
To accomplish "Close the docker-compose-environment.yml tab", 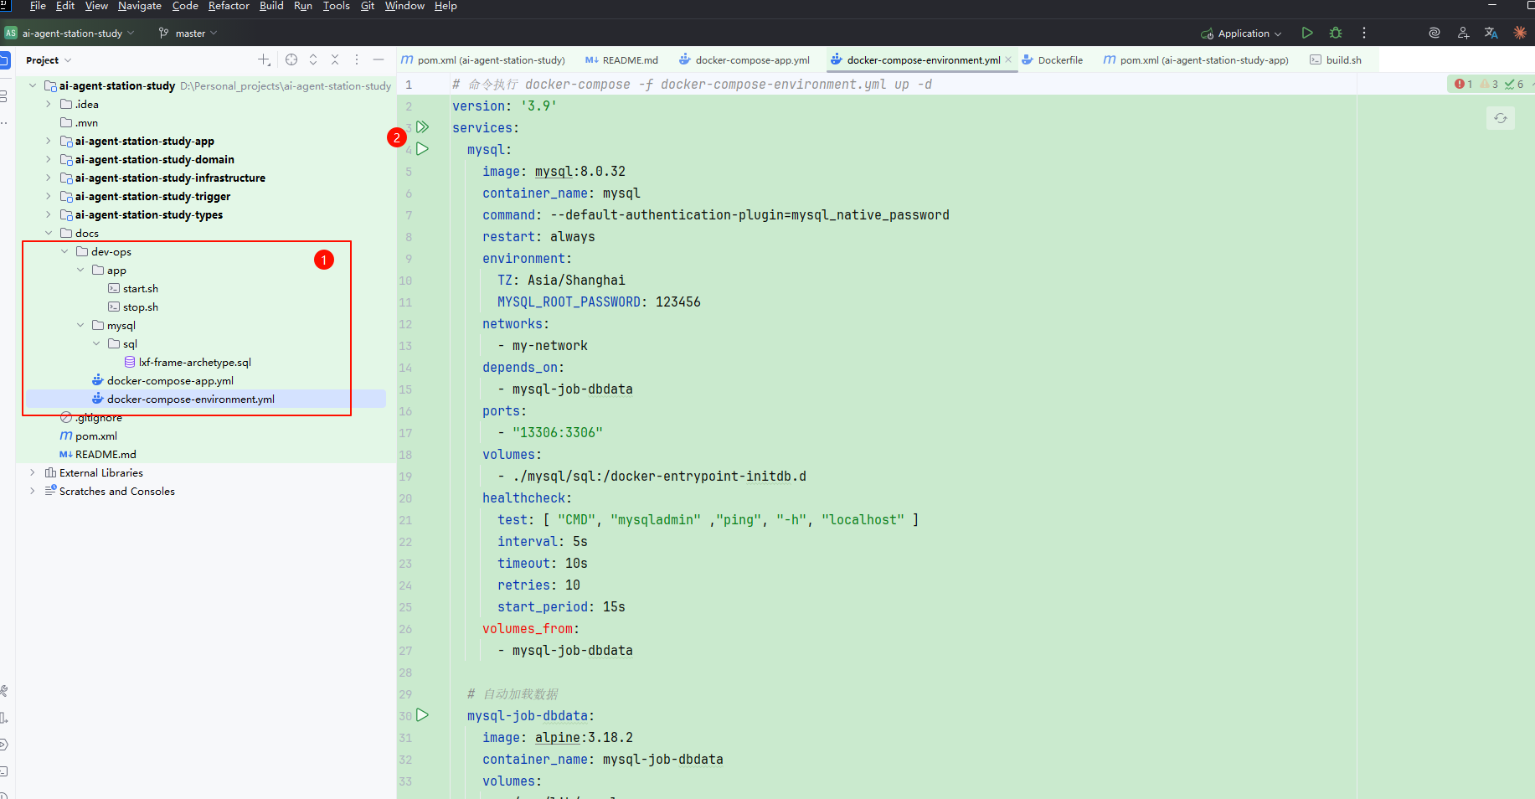I will (x=1008, y=59).
